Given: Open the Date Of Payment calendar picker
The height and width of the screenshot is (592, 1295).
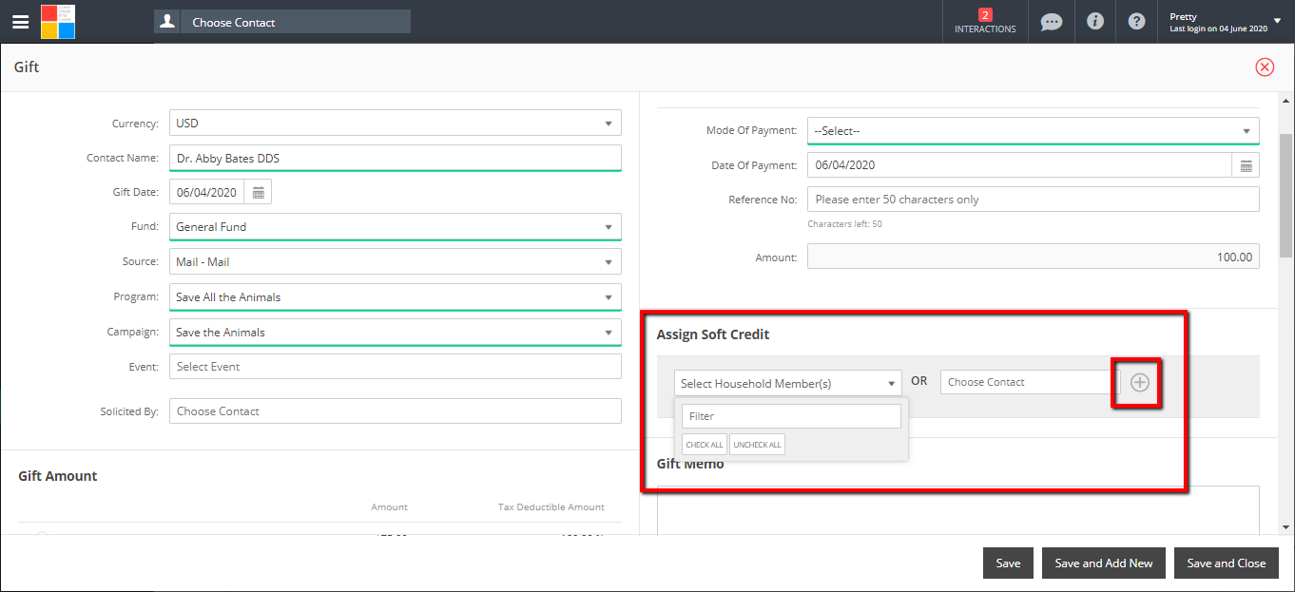Looking at the screenshot, I should pyautogui.click(x=1247, y=165).
